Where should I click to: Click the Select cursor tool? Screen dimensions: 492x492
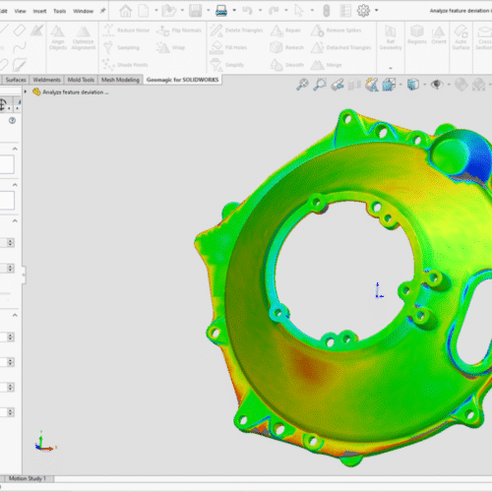[x=298, y=11]
